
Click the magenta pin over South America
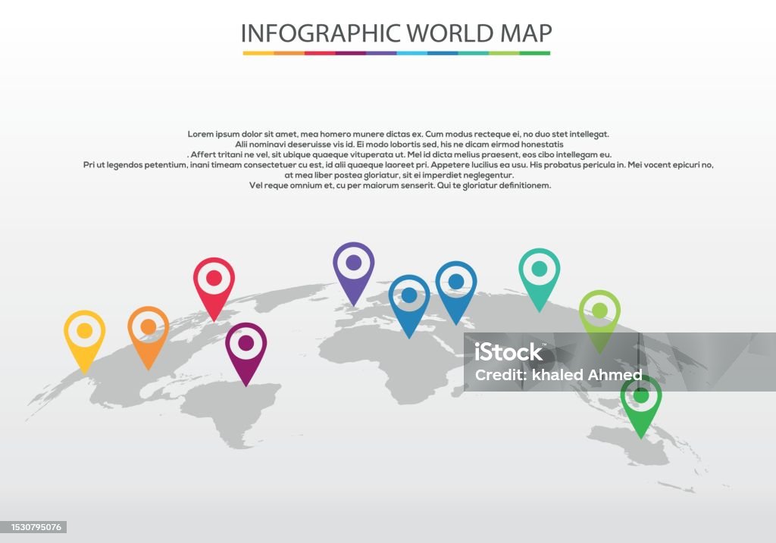coord(246,354)
